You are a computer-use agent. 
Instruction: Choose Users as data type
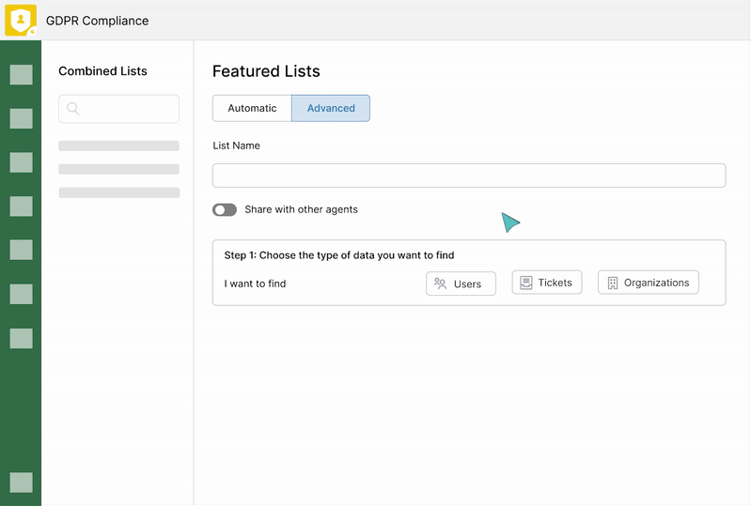(x=461, y=284)
